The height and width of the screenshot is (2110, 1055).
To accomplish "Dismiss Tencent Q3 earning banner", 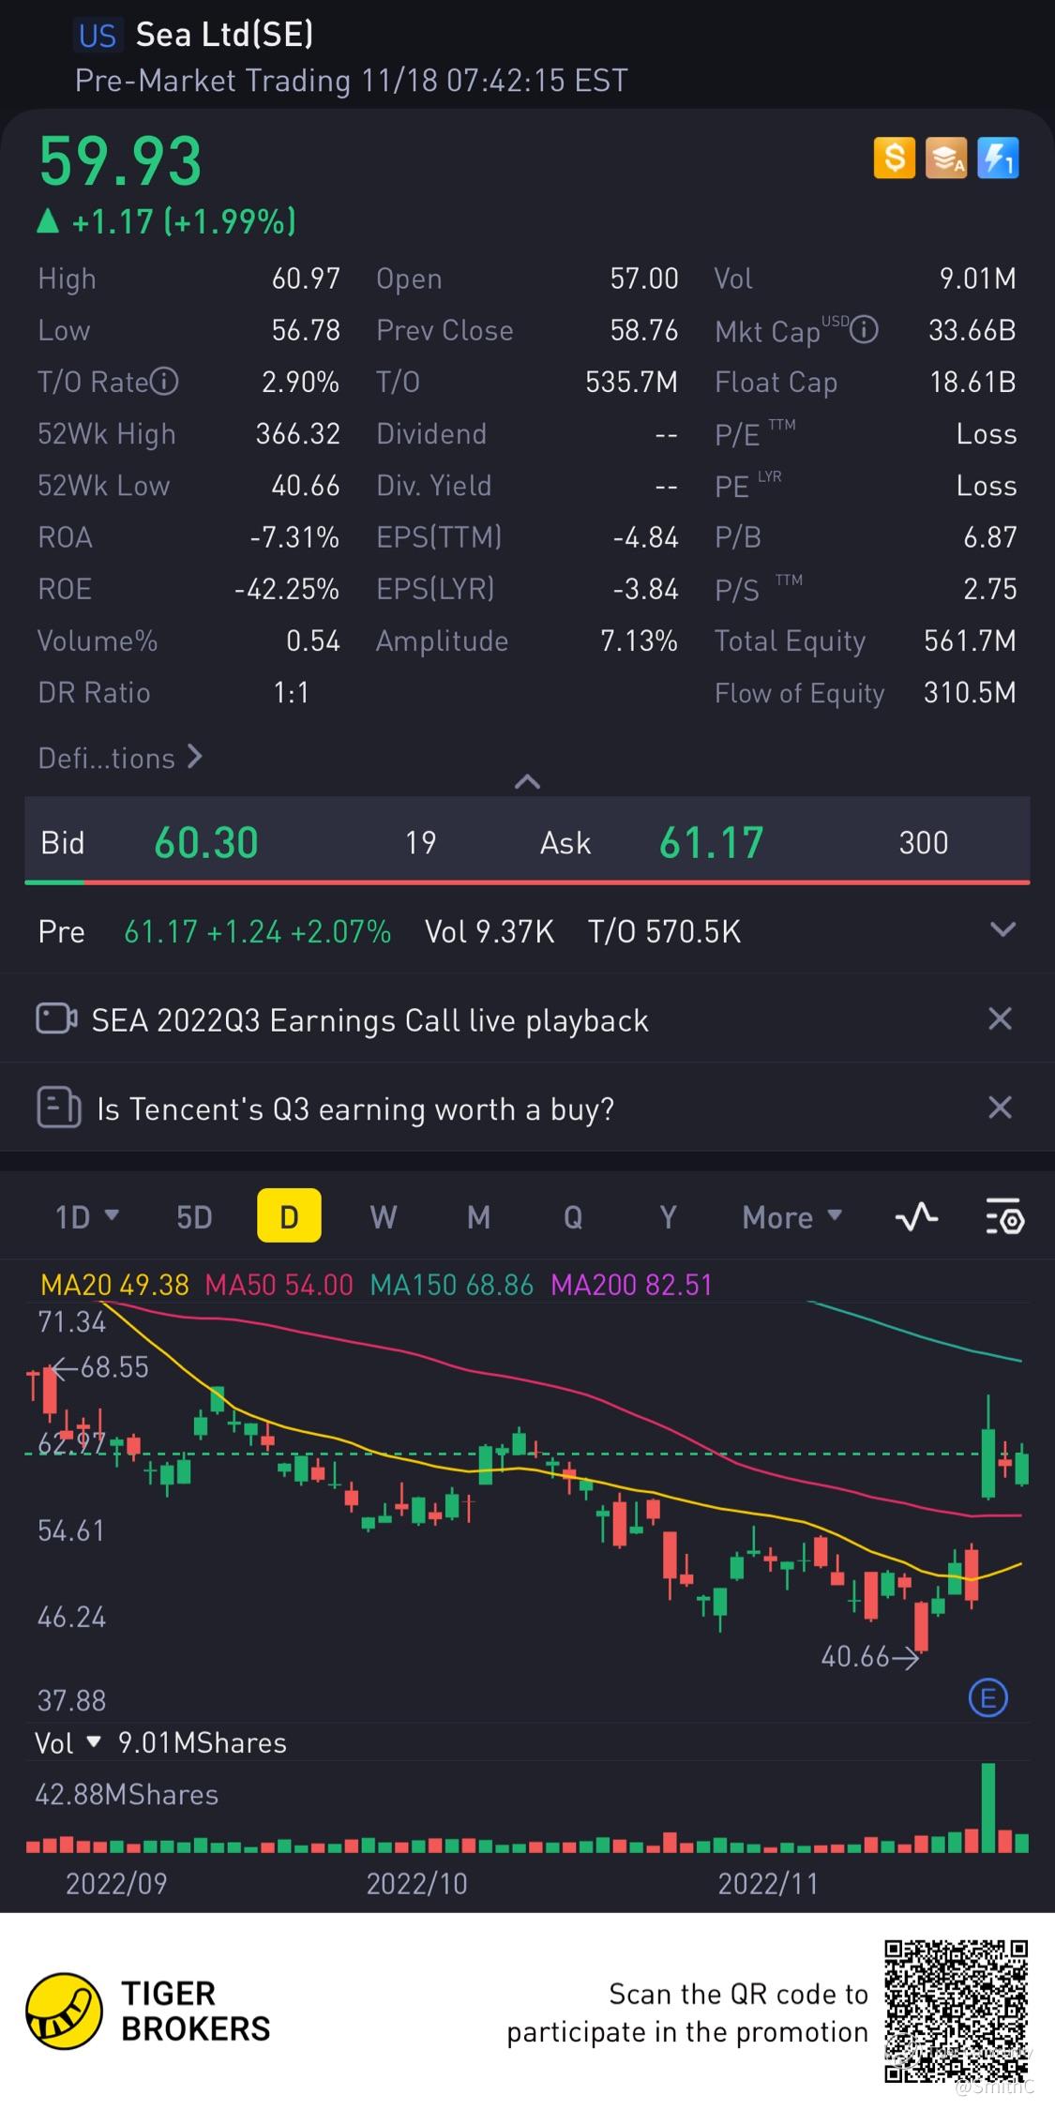I will pos(1000,1108).
